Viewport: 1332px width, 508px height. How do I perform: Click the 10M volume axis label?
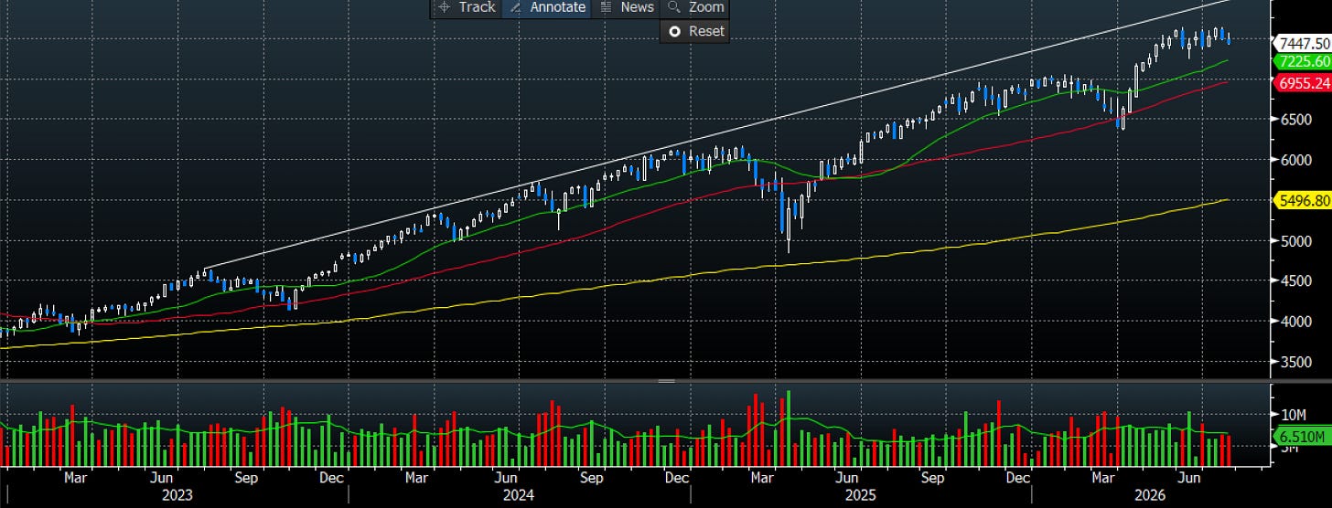point(1294,414)
